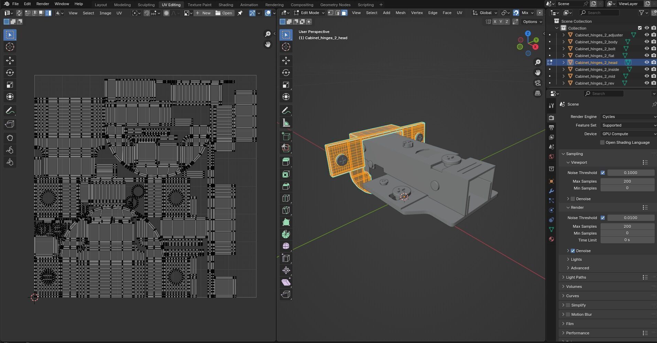
Task: Select the Smooth tool in 3D viewport
Action: (x=286, y=246)
